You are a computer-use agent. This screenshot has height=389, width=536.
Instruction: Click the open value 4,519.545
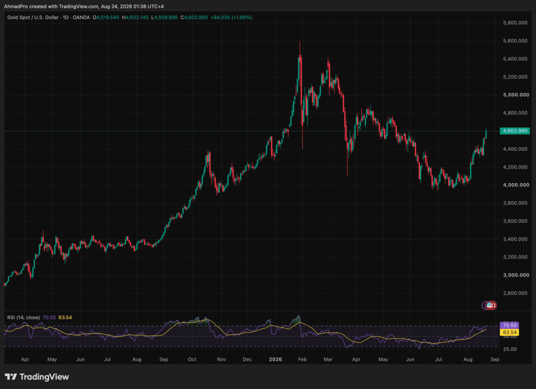[108, 17]
